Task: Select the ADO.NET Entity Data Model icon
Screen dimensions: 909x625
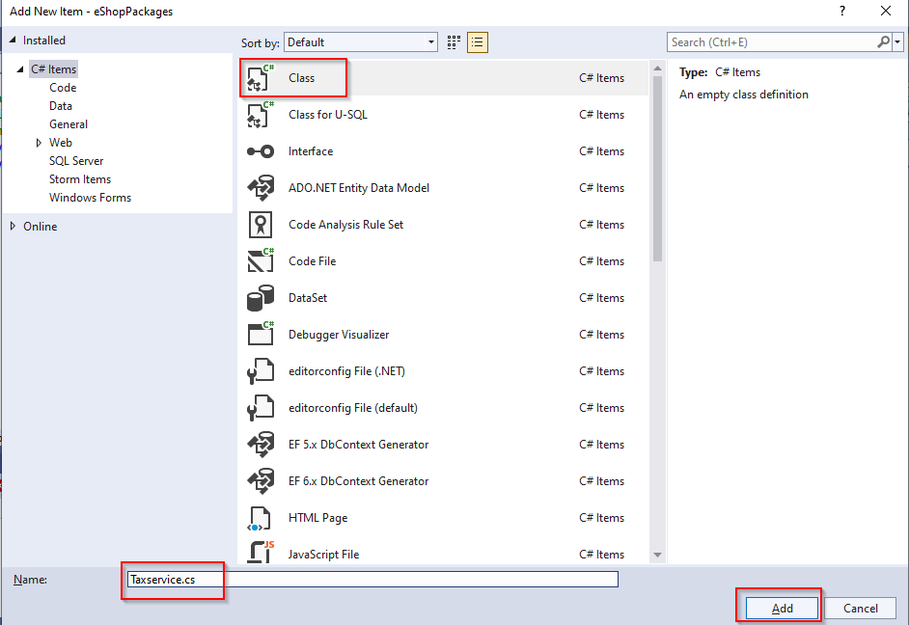Action: coord(261,188)
